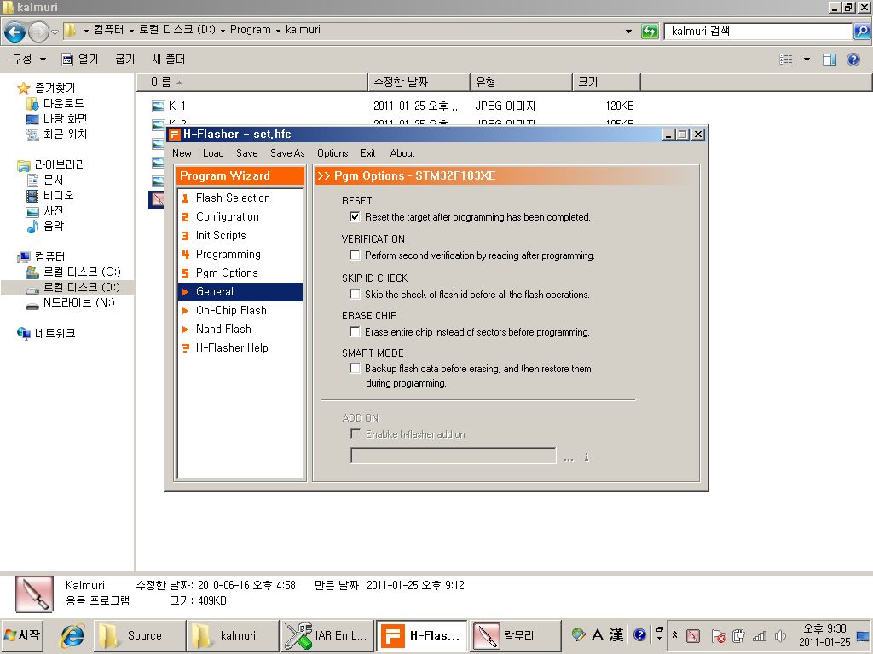Click the 시작 Start button
Image resolution: width=873 pixels, height=654 pixels.
pyautogui.click(x=22, y=635)
